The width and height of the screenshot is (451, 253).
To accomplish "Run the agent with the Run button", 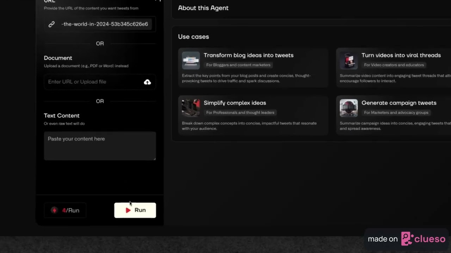I will [x=135, y=210].
